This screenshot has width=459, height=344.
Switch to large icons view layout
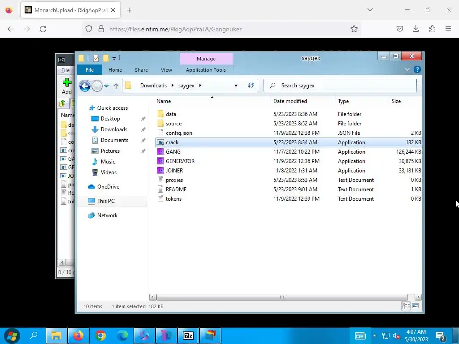coord(416,306)
